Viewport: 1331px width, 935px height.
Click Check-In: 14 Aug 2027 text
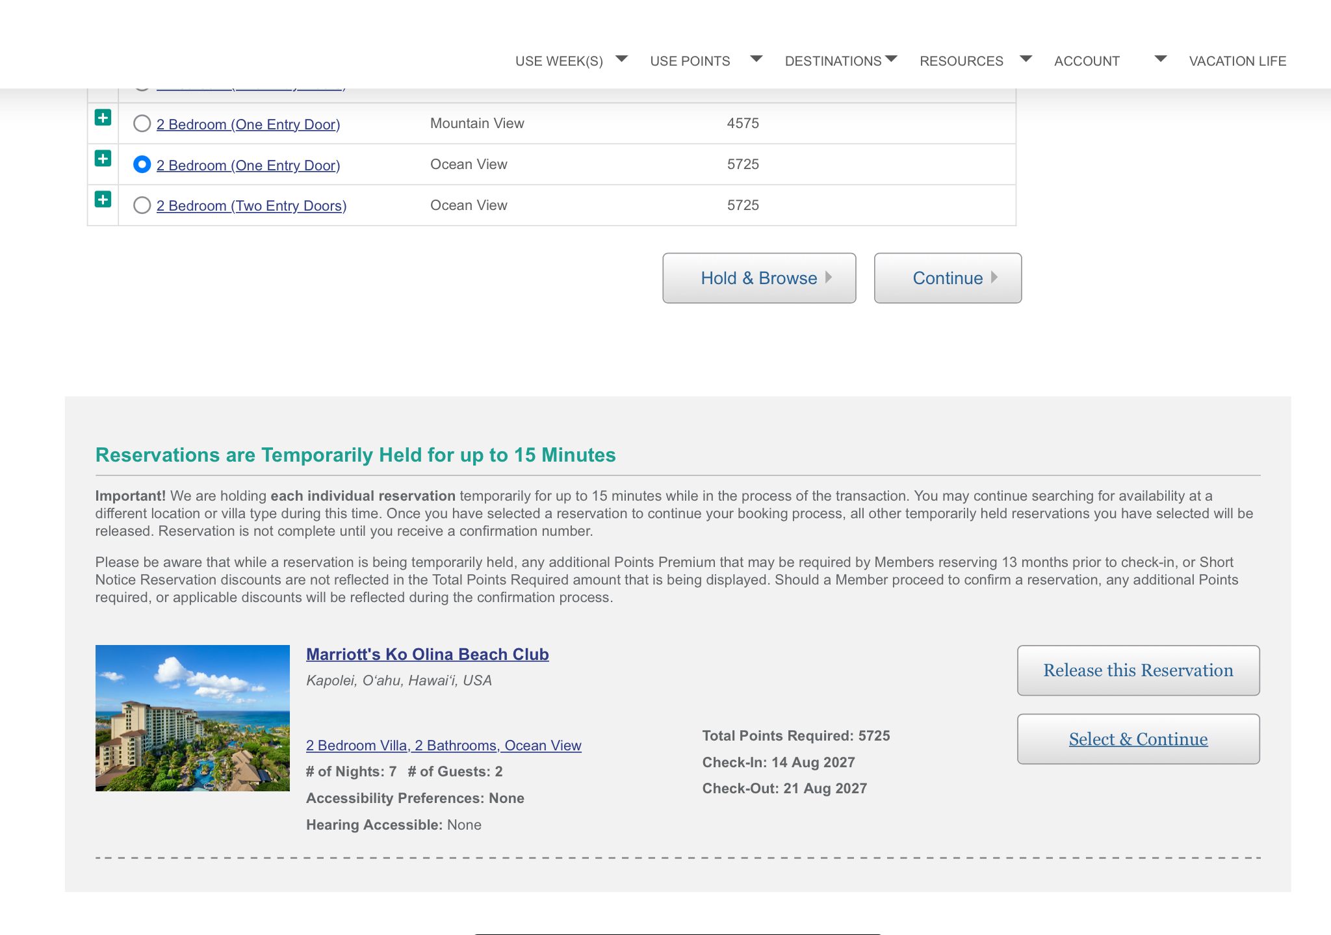[x=779, y=763]
